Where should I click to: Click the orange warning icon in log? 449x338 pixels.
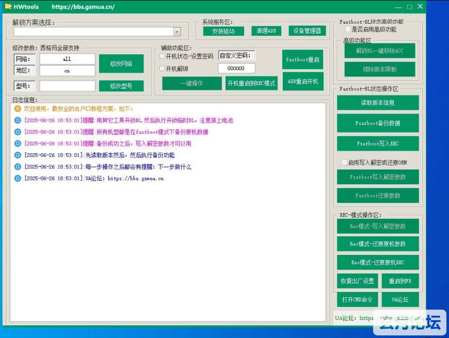pyautogui.click(x=18, y=109)
